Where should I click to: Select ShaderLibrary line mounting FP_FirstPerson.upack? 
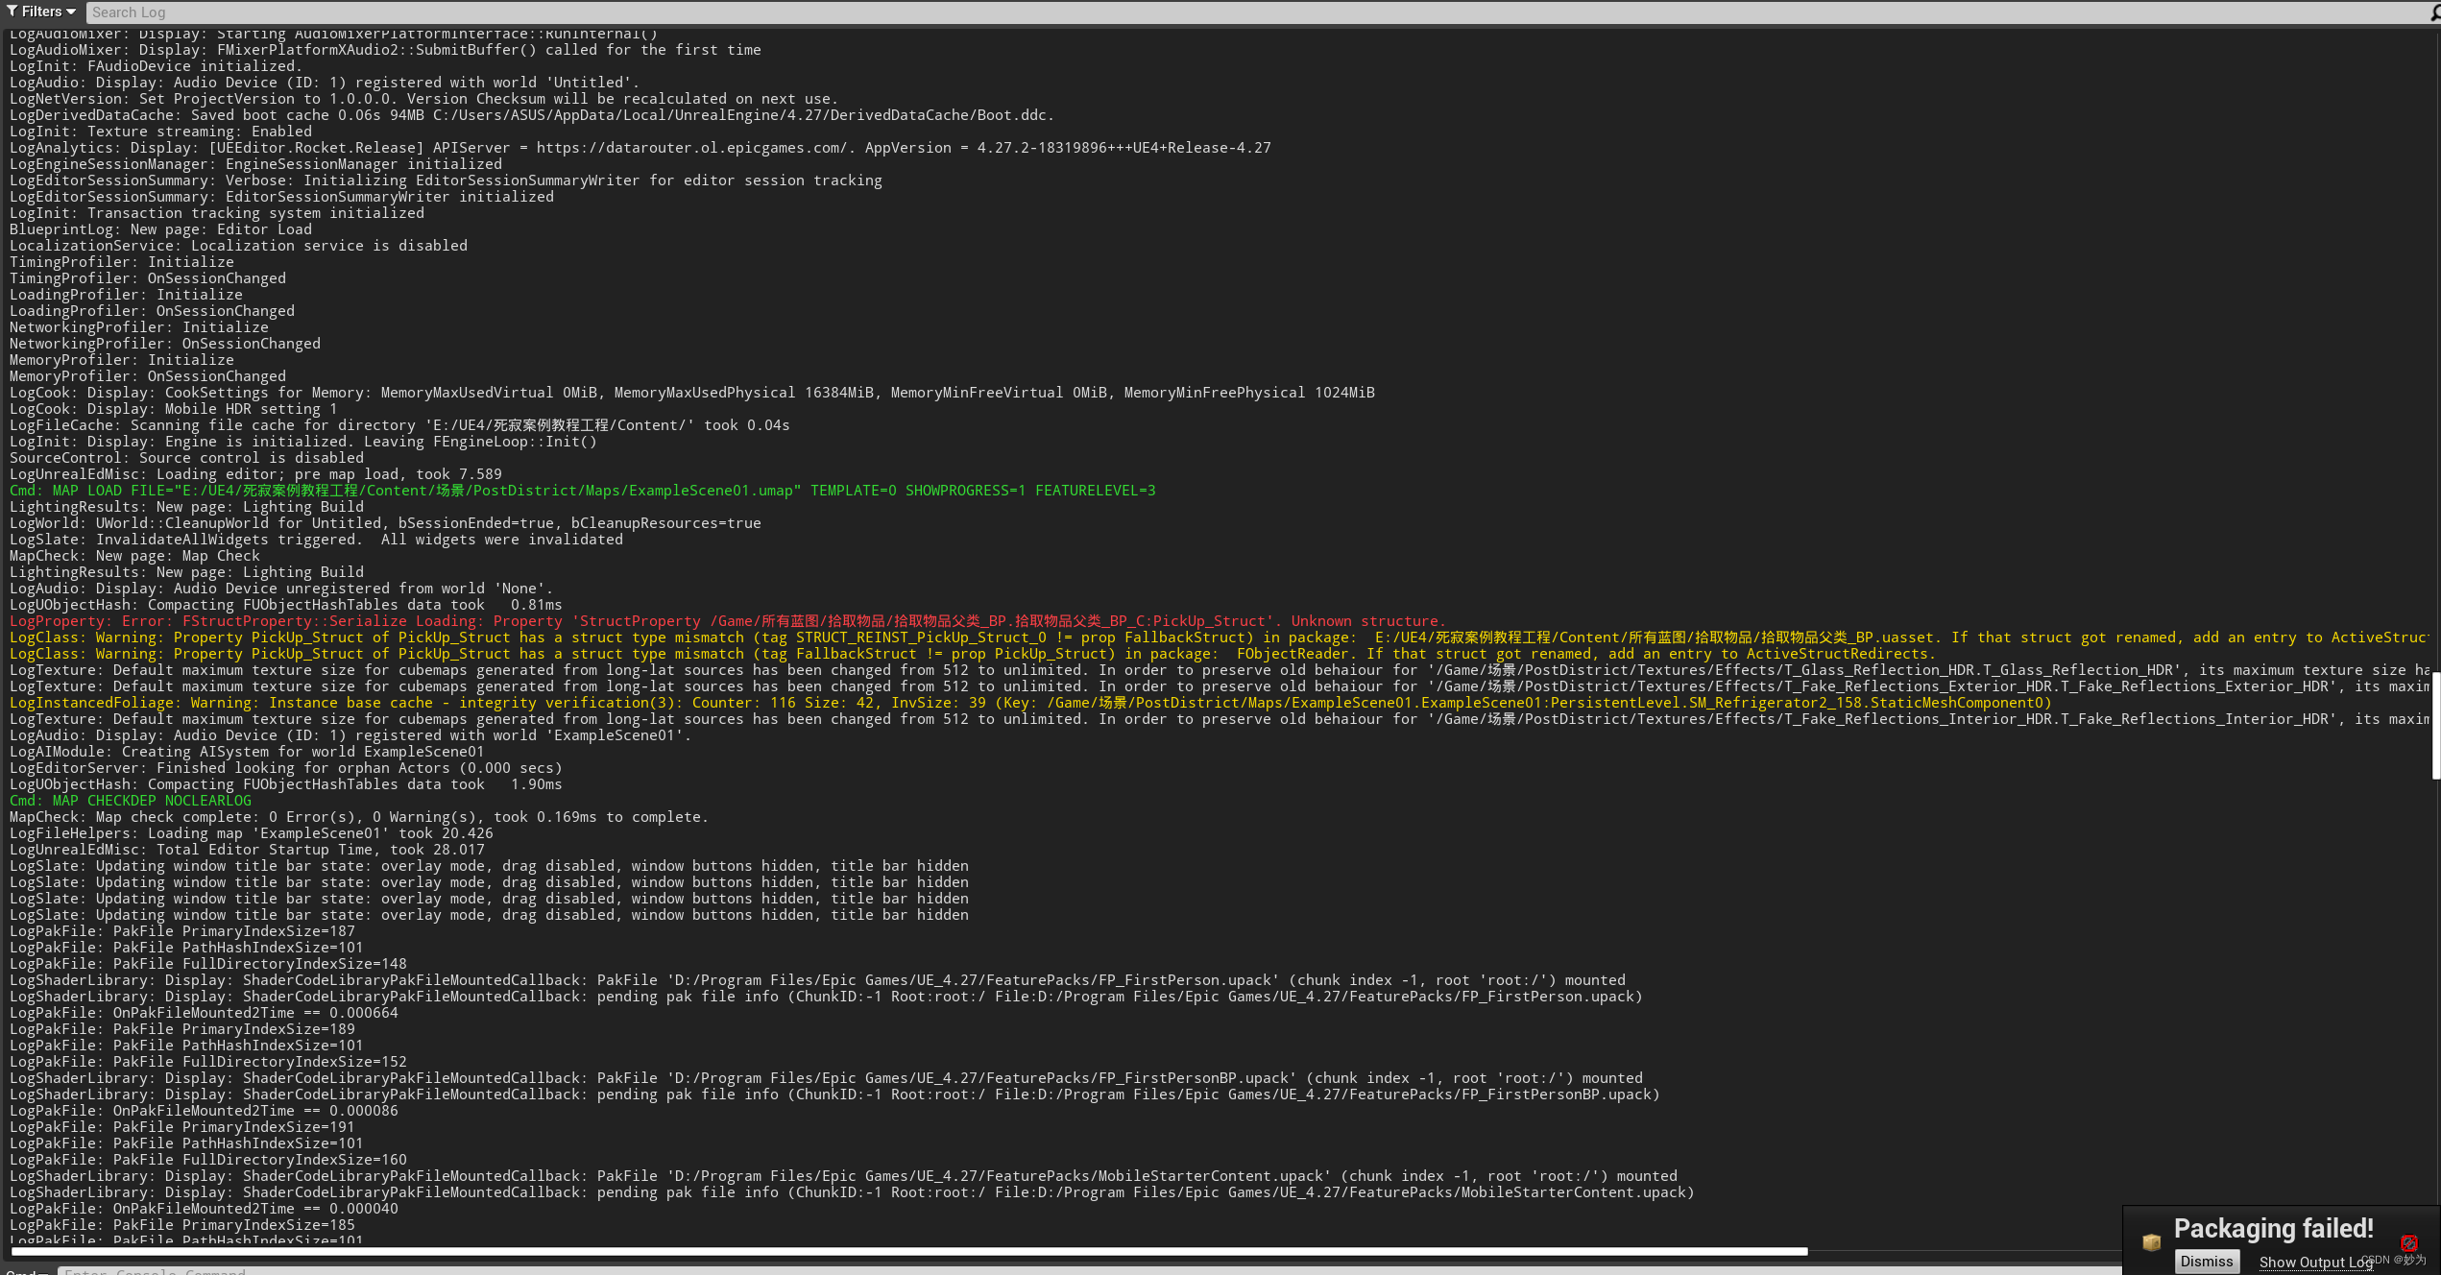pyautogui.click(x=817, y=980)
